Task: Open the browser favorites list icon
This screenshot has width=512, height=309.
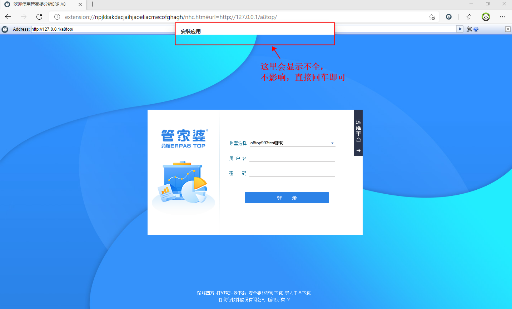Action: click(x=469, y=17)
